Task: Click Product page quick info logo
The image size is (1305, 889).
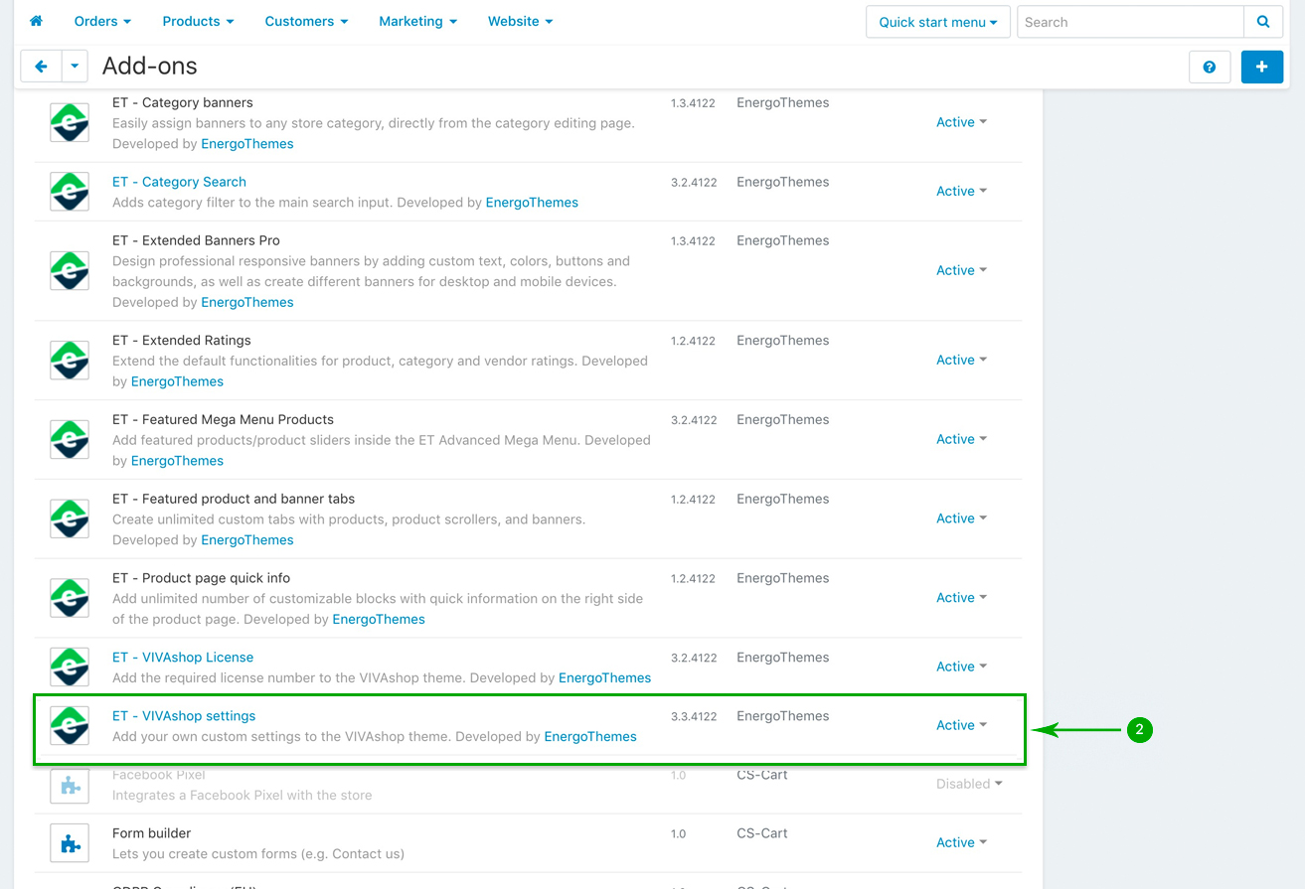Action: (70, 598)
